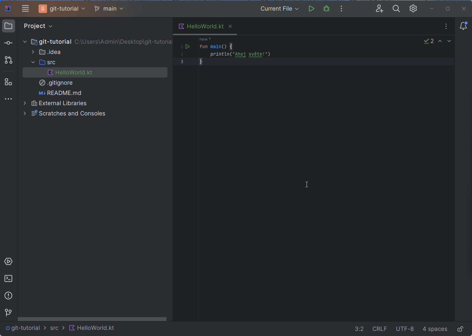Open the Terminal tool window
472x336 pixels.
[9, 279]
